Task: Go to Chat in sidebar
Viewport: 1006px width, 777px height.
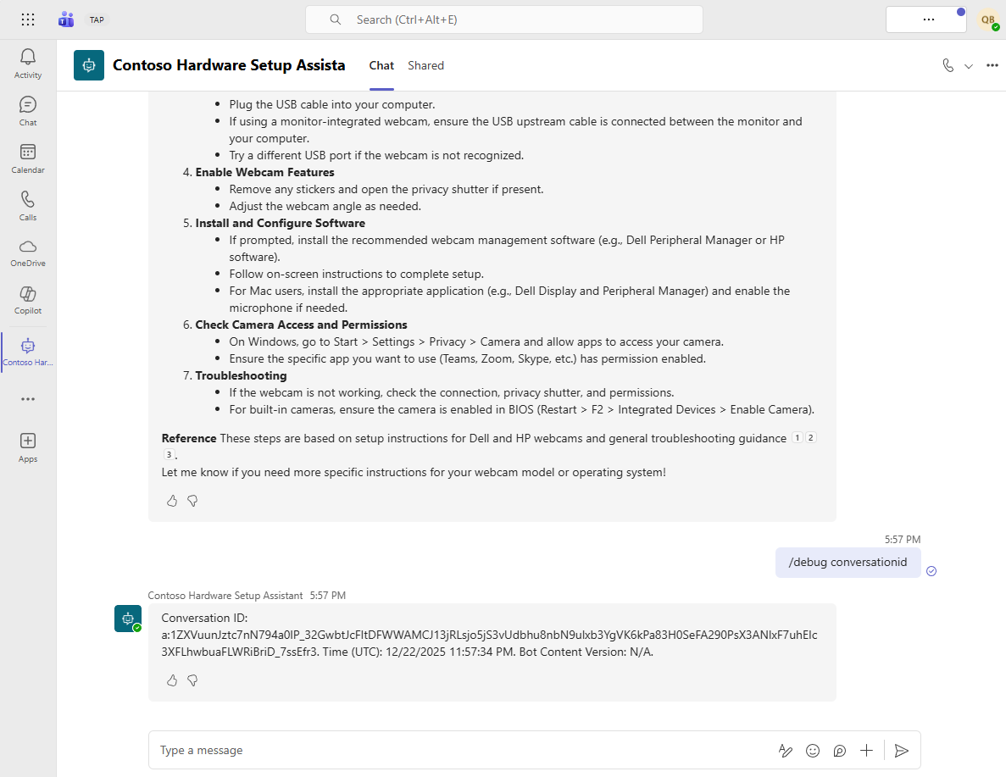Action: click(28, 111)
